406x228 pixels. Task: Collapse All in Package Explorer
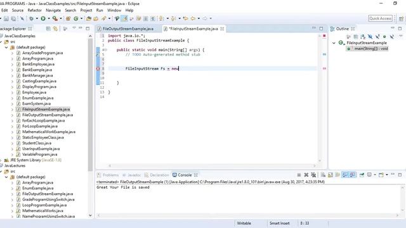pos(48,28)
